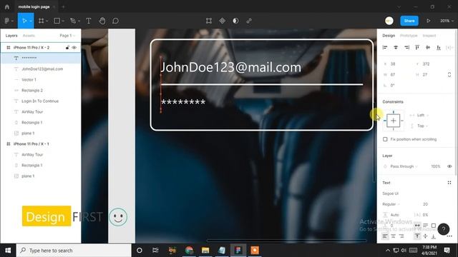The width and height of the screenshot is (458, 257).
Task: Click the Use as mask icon
Action: (235, 21)
